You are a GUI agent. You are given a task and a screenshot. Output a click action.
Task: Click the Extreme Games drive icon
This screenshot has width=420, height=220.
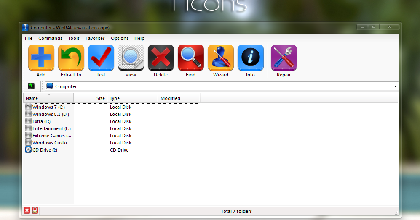(x=28, y=135)
